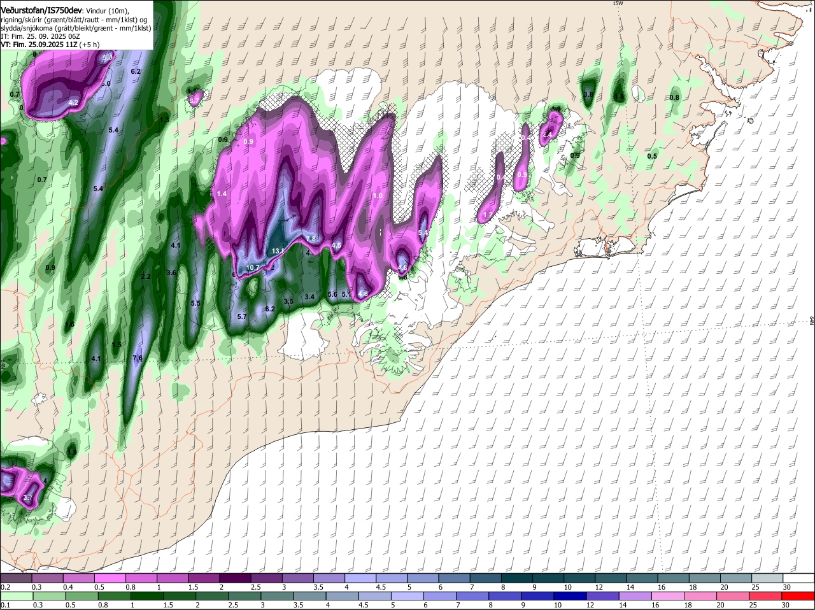
Task: Click the 0.8 value on the northeast map
Action: pos(675,97)
